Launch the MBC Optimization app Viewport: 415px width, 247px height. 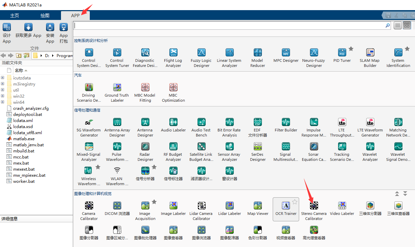(173, 93)
